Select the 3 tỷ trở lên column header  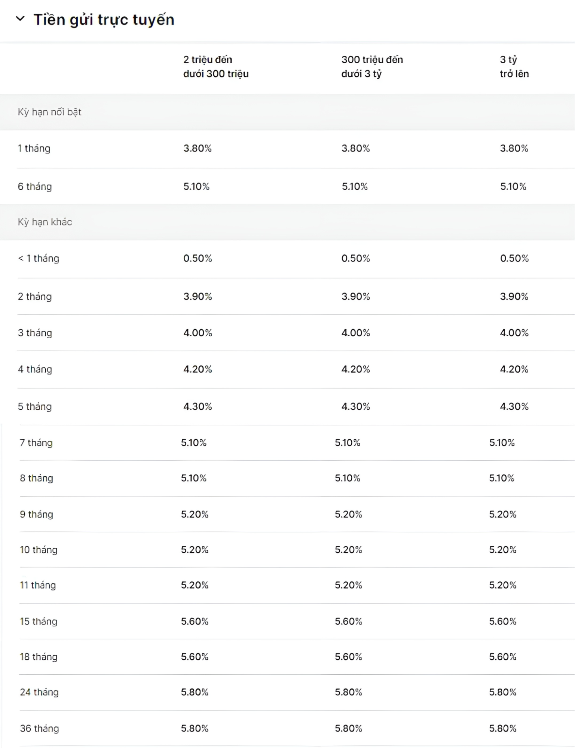(514, 67)
